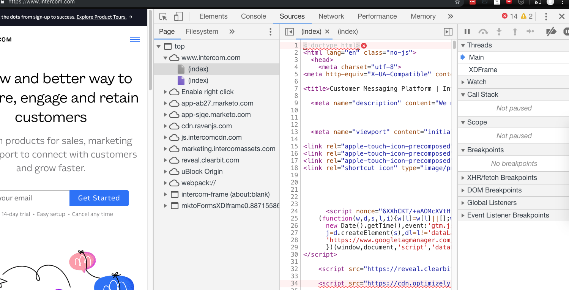This screenshot has height=290, width=569.
Task: Click the step debugger icon
Action: (x=530, y=32)
